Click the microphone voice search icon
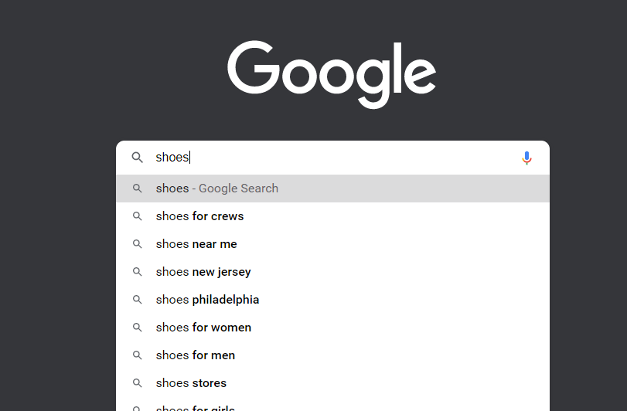The height and width of the screenshot is (411, 627). (526, 158)
